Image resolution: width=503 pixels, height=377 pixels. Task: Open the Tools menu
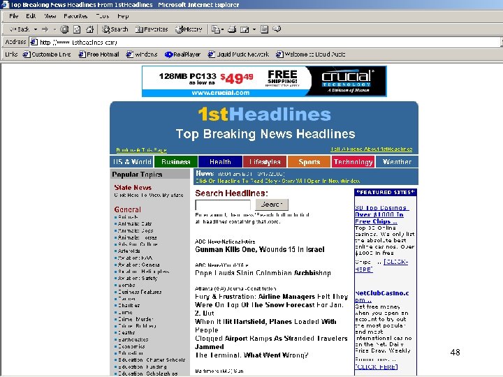[x=102, y=16]
